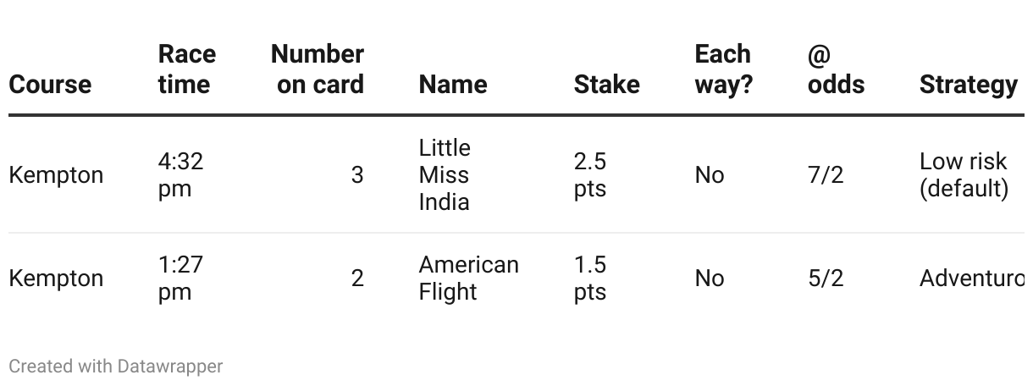Click the Little Miss India name cell
Image resolution: width=1033 pixels, height=386 pixels.
(x=445, y=174)
